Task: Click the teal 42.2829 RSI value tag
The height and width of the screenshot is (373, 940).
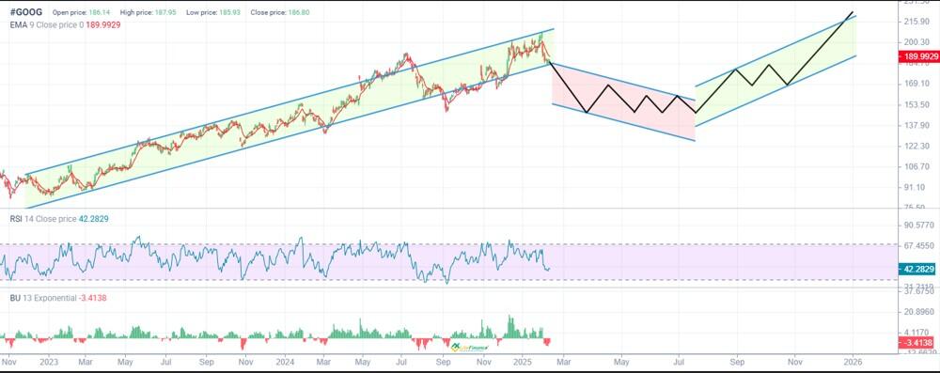Action: tap(916, 269)
